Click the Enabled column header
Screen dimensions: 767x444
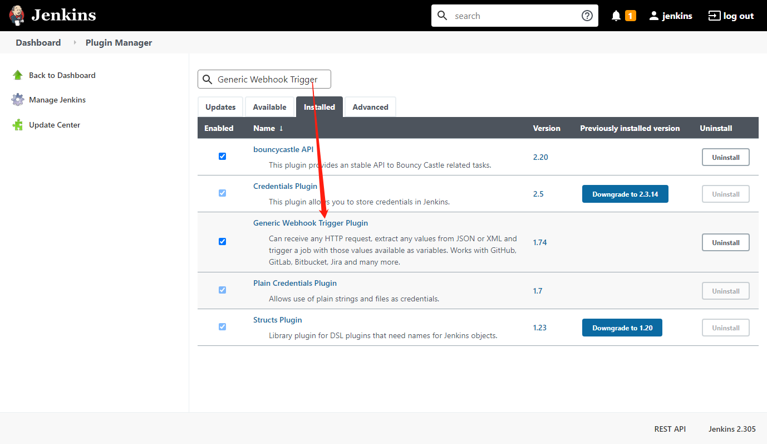219,128
